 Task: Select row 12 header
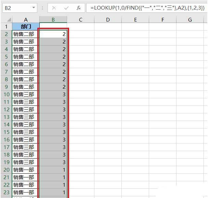[6, 110]
